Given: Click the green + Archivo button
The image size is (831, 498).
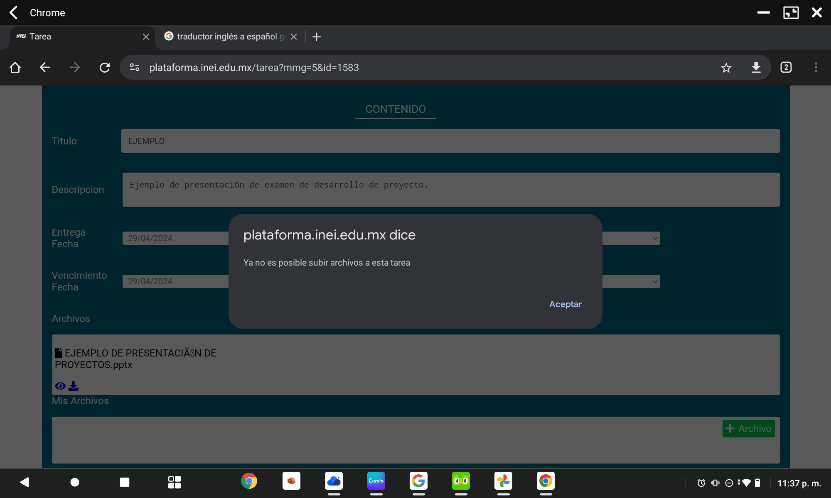Looking at the screenshot, I should [748, 429].
